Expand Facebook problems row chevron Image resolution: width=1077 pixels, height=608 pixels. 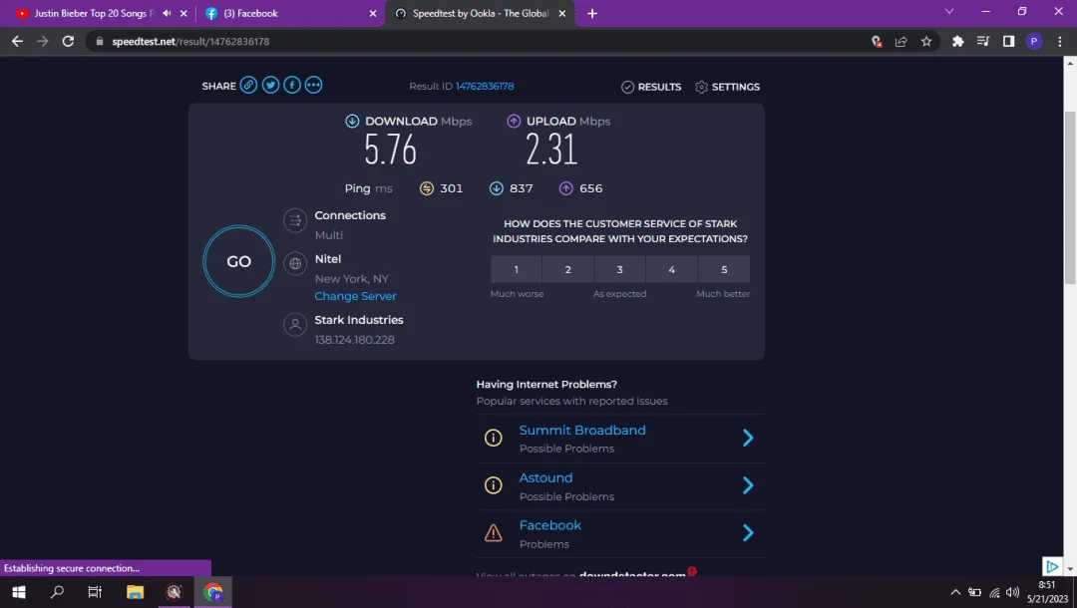tap(748, 533)
